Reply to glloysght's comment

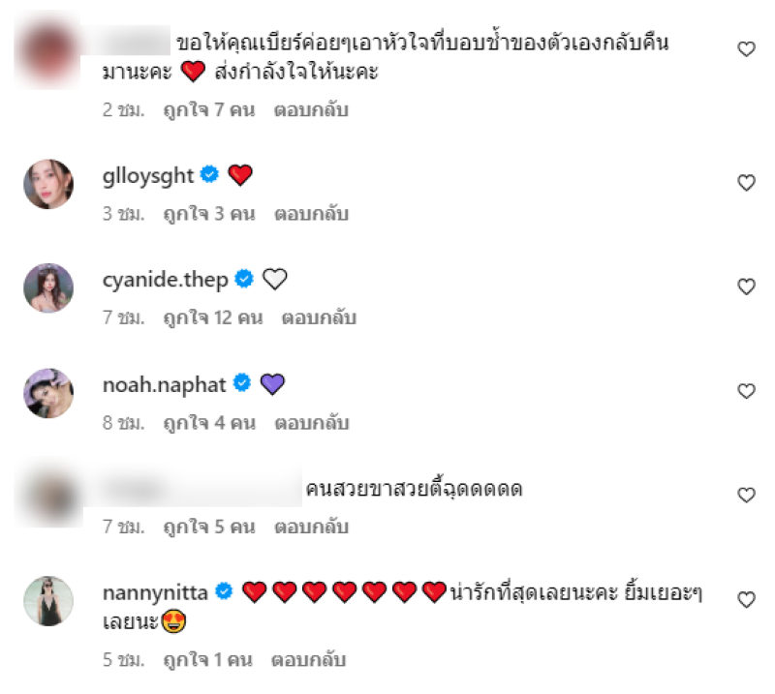[311, 214]
